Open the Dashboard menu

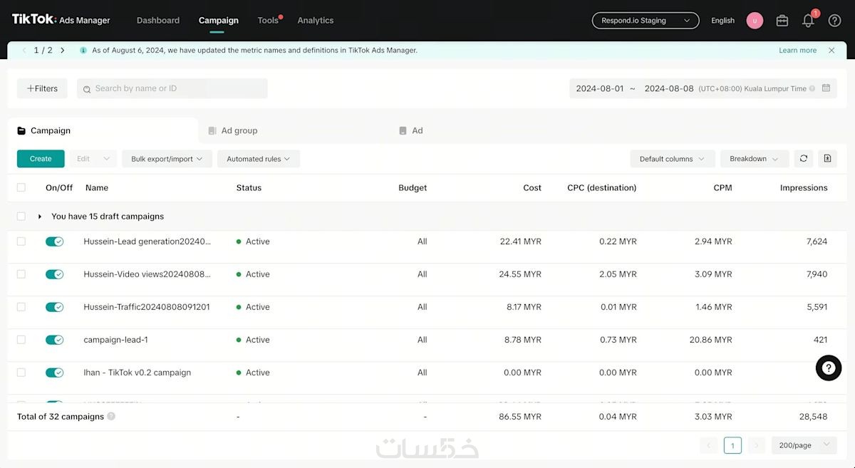click(x=158, y=21)
